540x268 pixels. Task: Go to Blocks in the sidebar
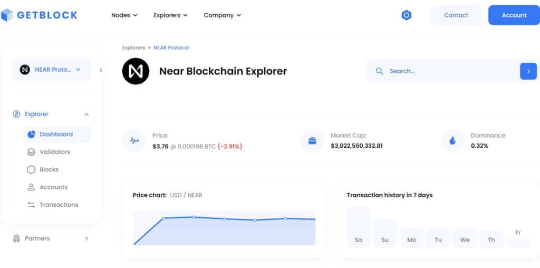[49, 169]
